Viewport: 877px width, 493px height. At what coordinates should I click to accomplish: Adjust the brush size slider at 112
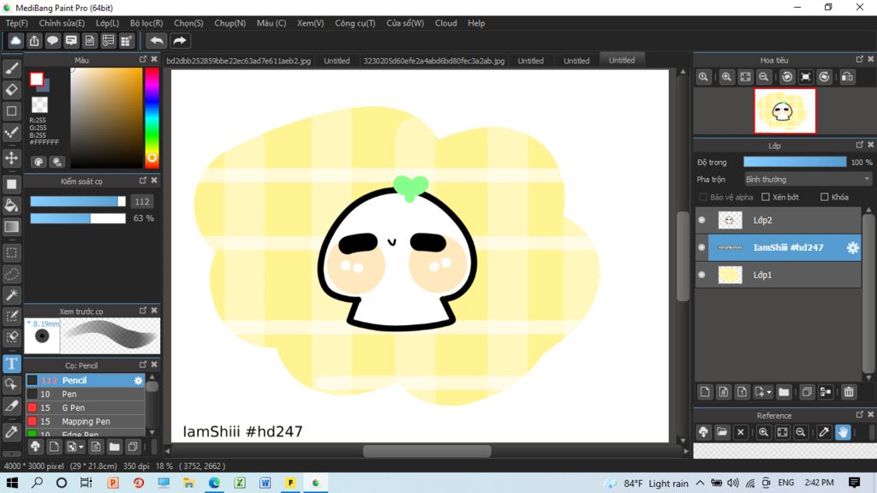pos(78,201)
